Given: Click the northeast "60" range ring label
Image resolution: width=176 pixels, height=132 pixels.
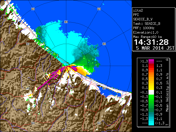Looking at the screenshot, I should pos(99,9).
